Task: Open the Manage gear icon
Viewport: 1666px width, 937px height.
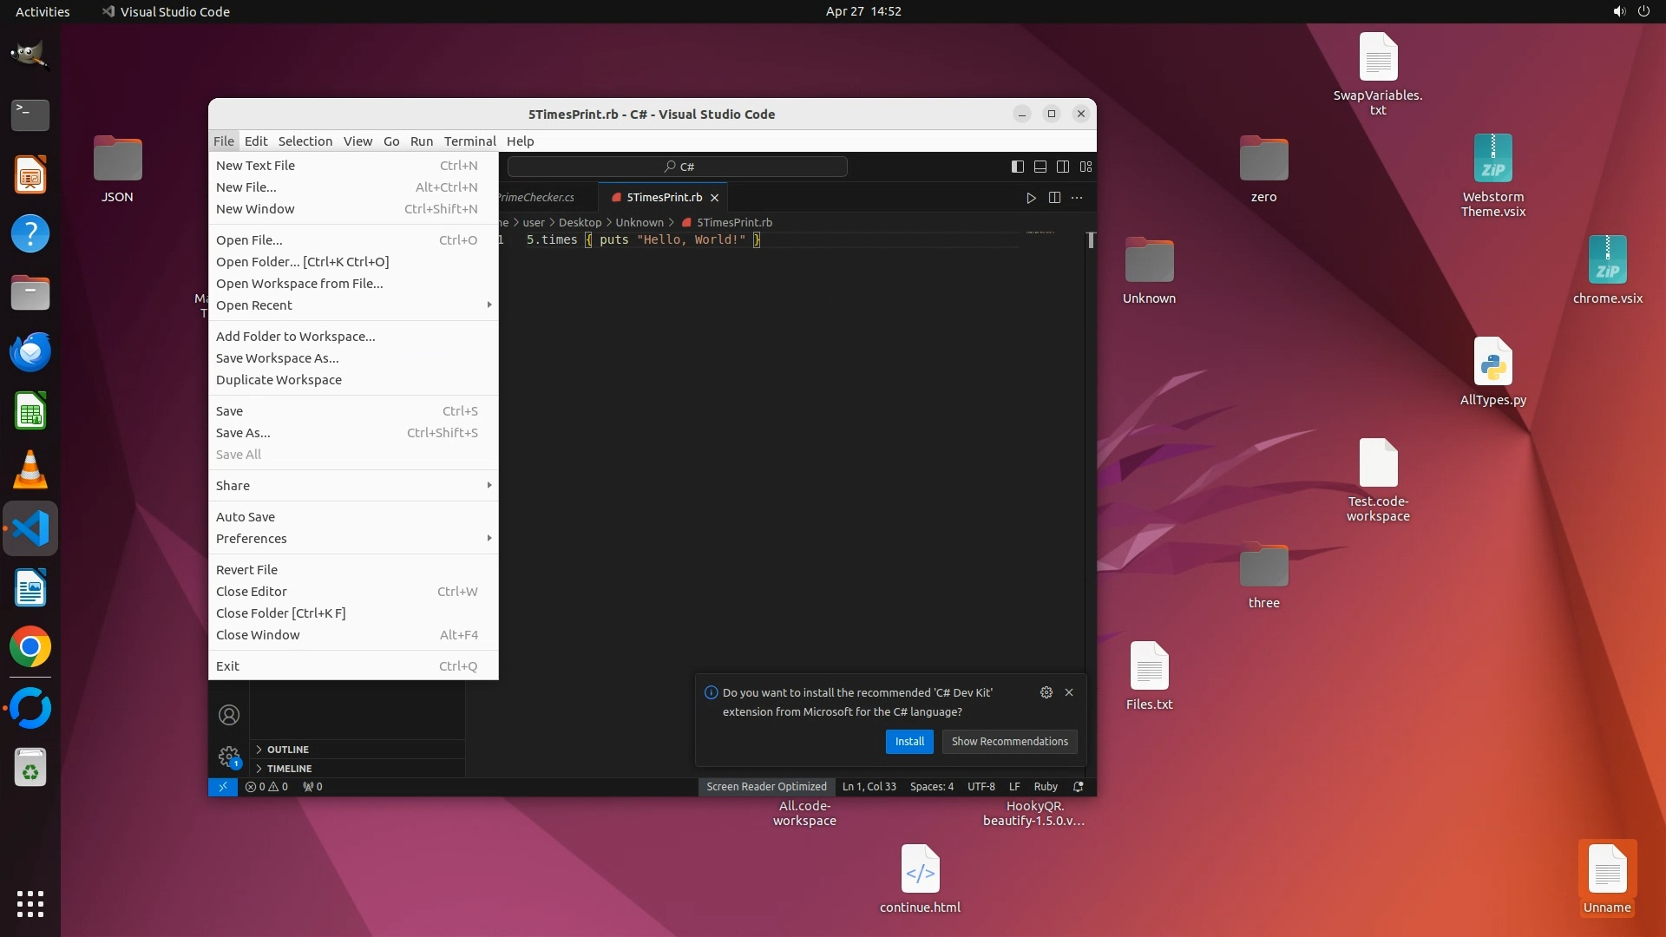Action: 229,757
